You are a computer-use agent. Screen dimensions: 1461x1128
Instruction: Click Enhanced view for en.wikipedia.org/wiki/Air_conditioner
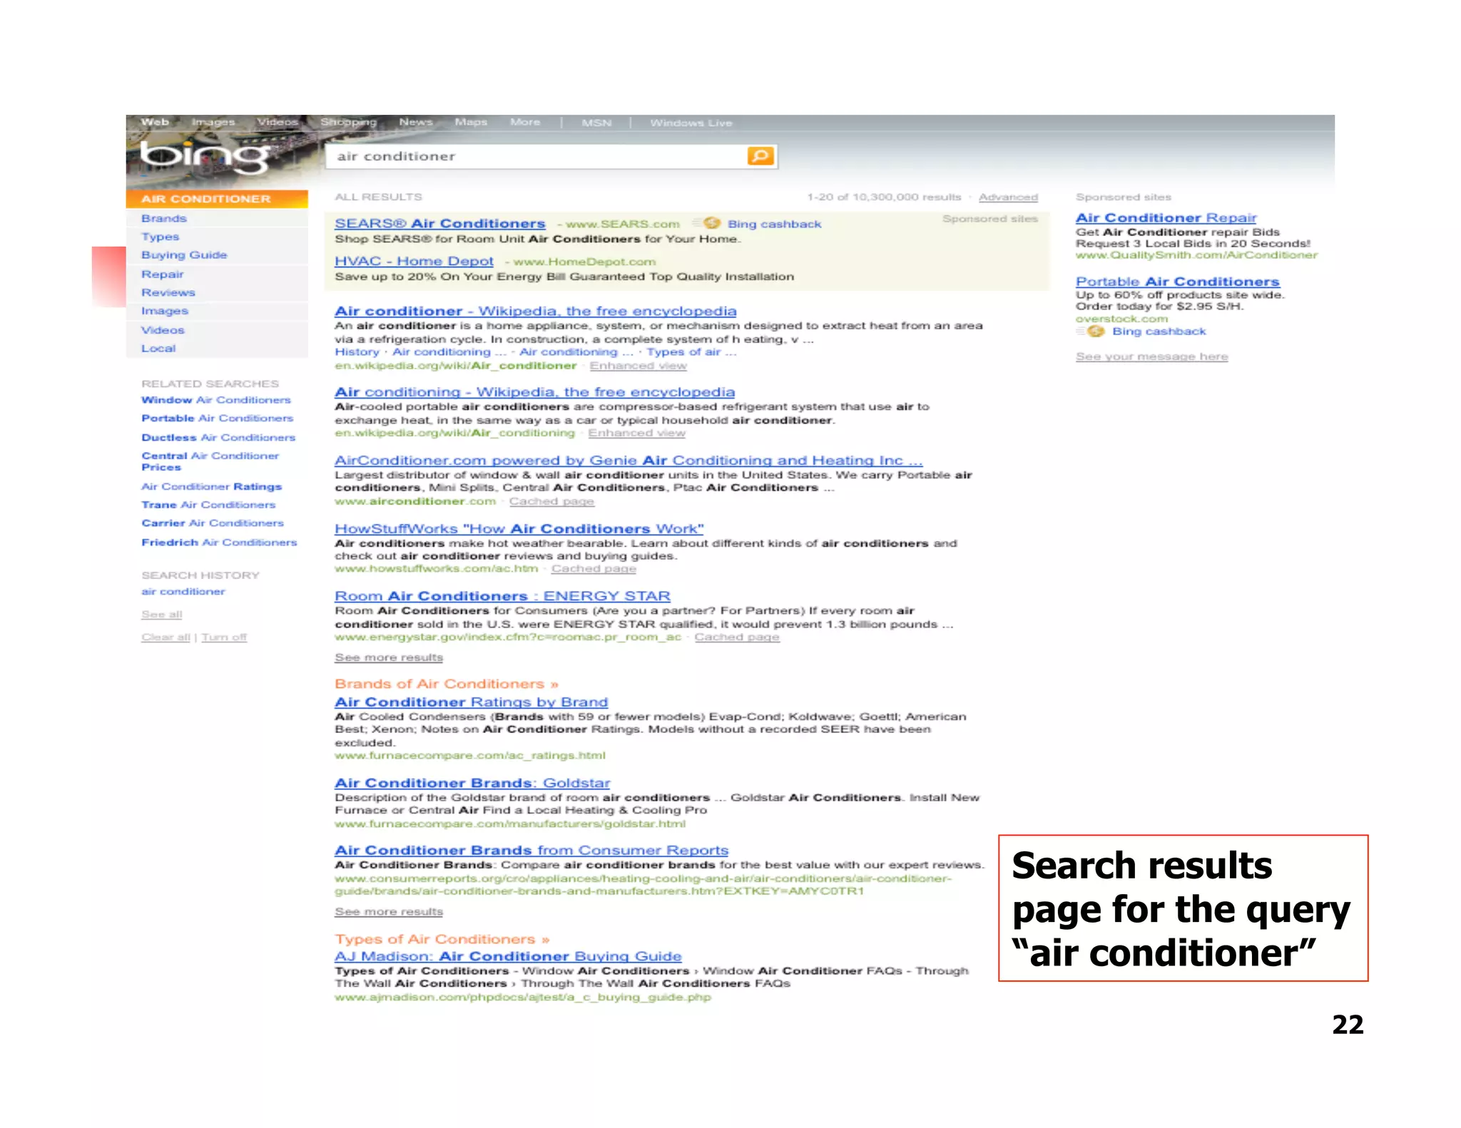[x=638, y=366]
